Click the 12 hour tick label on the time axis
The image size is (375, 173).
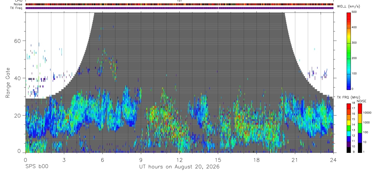pyautogui.click(x=180, y=160)
